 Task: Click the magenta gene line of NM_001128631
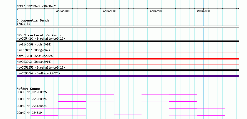click(128, 108)
